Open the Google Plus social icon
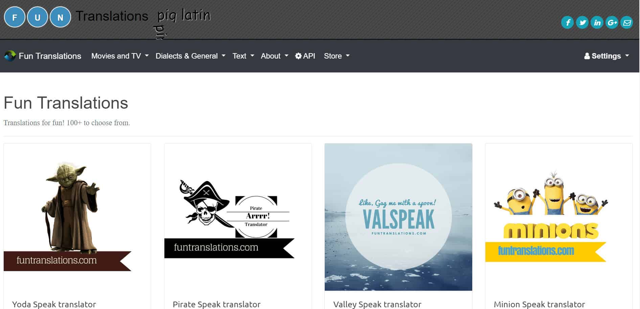The height and width of the screenshot is (309, 640). [612, 23]
